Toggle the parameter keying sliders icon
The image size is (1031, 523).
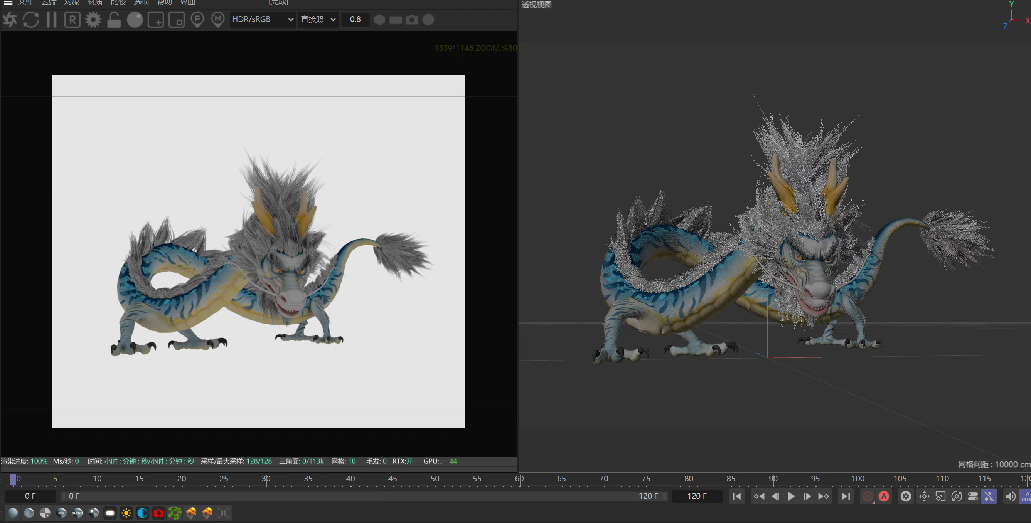click(x=972, y=496)
